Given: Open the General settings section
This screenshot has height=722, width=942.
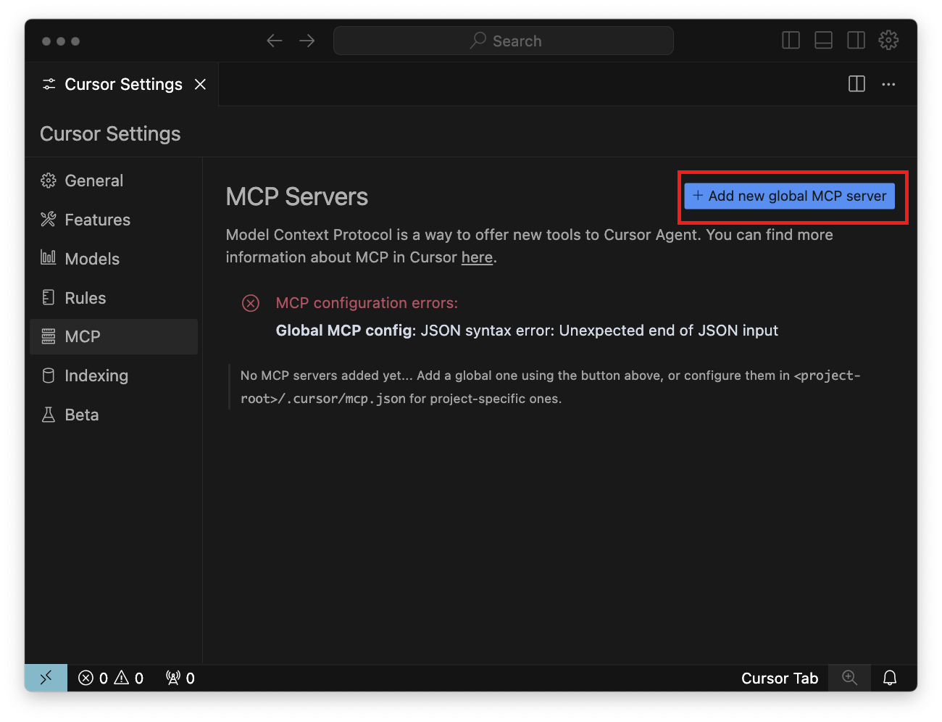Looking at the screenshot, I should tap(94, 180).
